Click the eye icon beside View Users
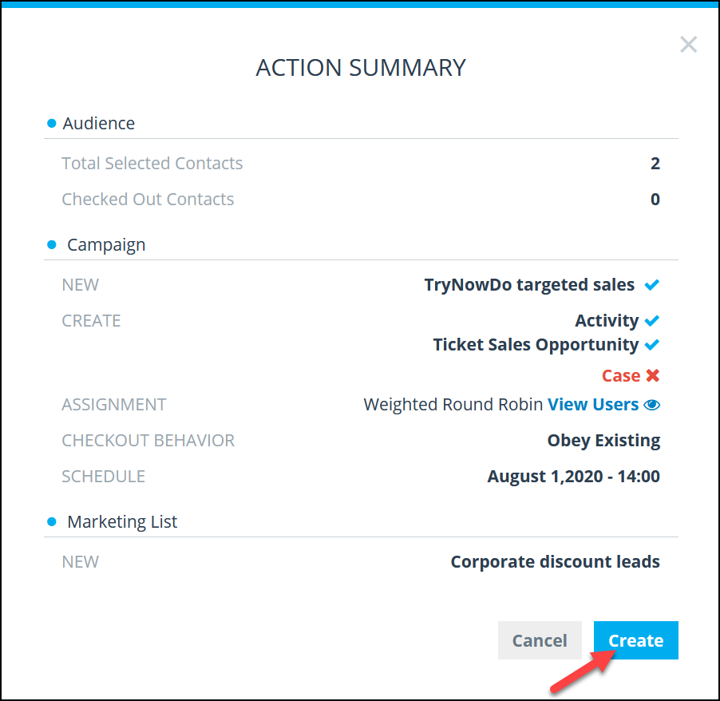 tap(651, 405)
